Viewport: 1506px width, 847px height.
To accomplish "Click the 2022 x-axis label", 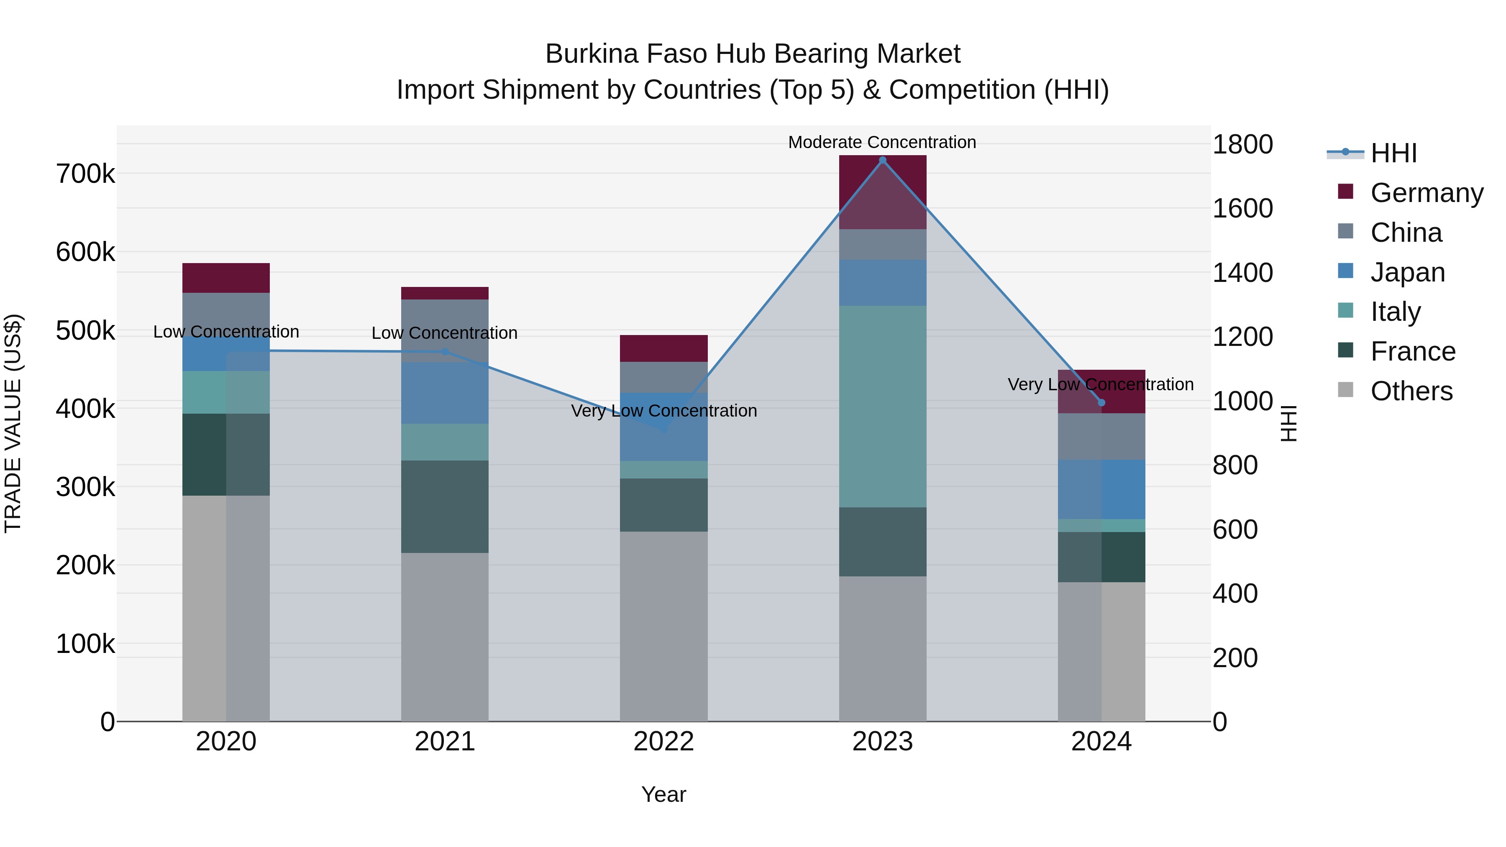I will [663, 742].
